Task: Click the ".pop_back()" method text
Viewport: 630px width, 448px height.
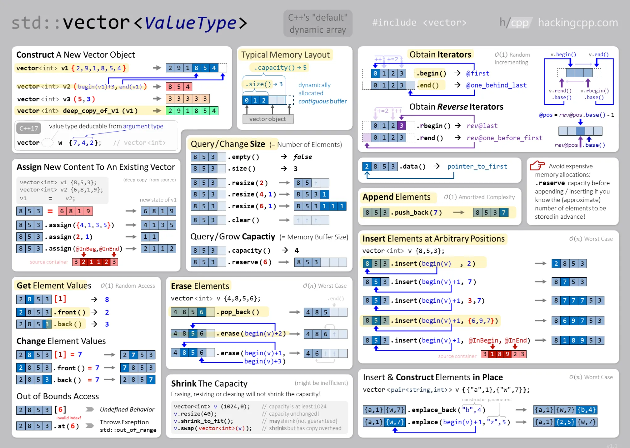Action: tap(238, 312)
